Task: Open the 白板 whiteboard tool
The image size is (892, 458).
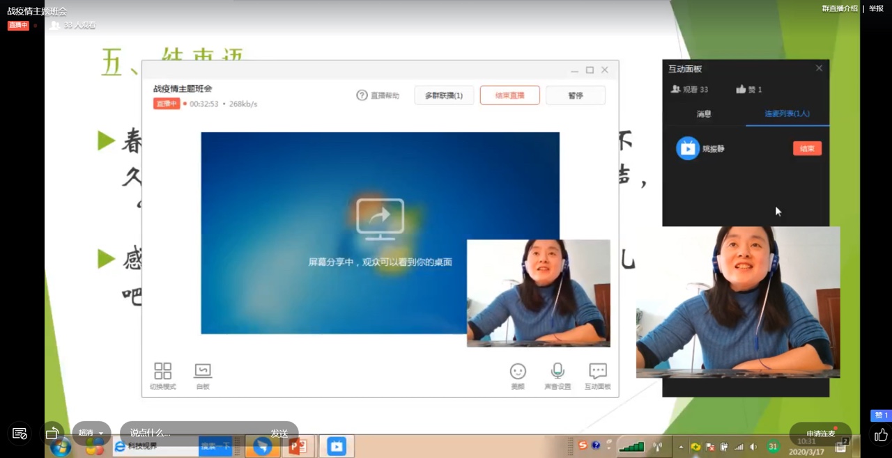Action: coord(203,372)
